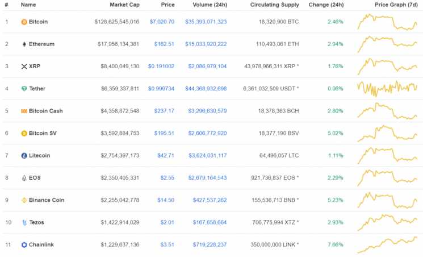Image resolution: width=423 pixels, height=257 pixels.
Task: Click supply value 921,736,837 EOS
Action: [x=275, y=178]
